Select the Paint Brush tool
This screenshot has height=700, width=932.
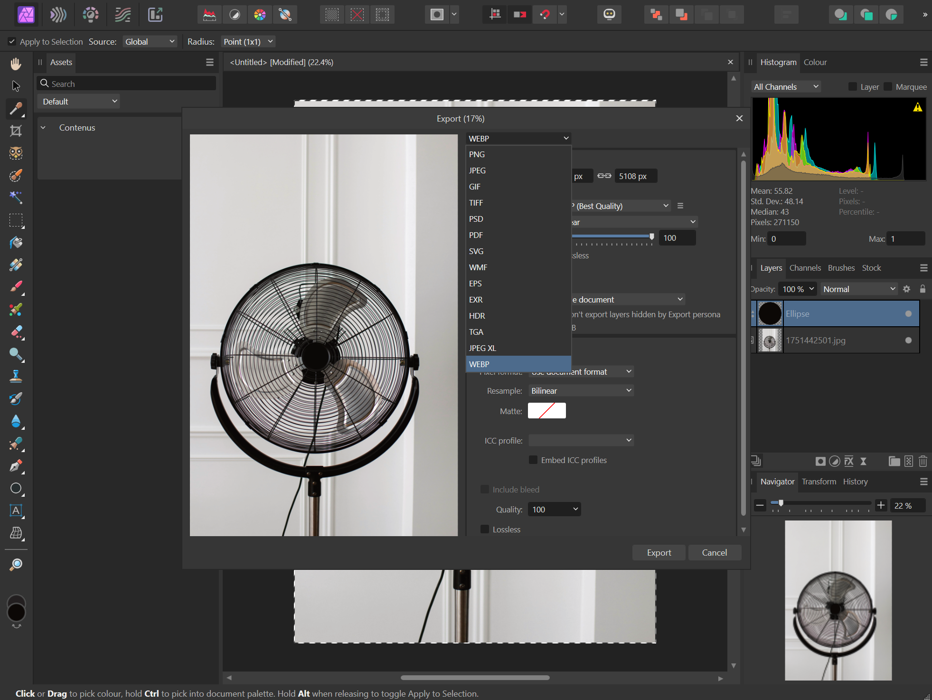tap(16, 287)
